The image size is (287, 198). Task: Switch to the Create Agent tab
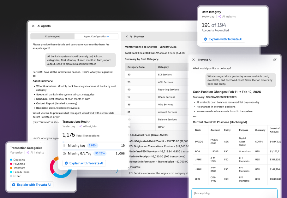(52, 37)
